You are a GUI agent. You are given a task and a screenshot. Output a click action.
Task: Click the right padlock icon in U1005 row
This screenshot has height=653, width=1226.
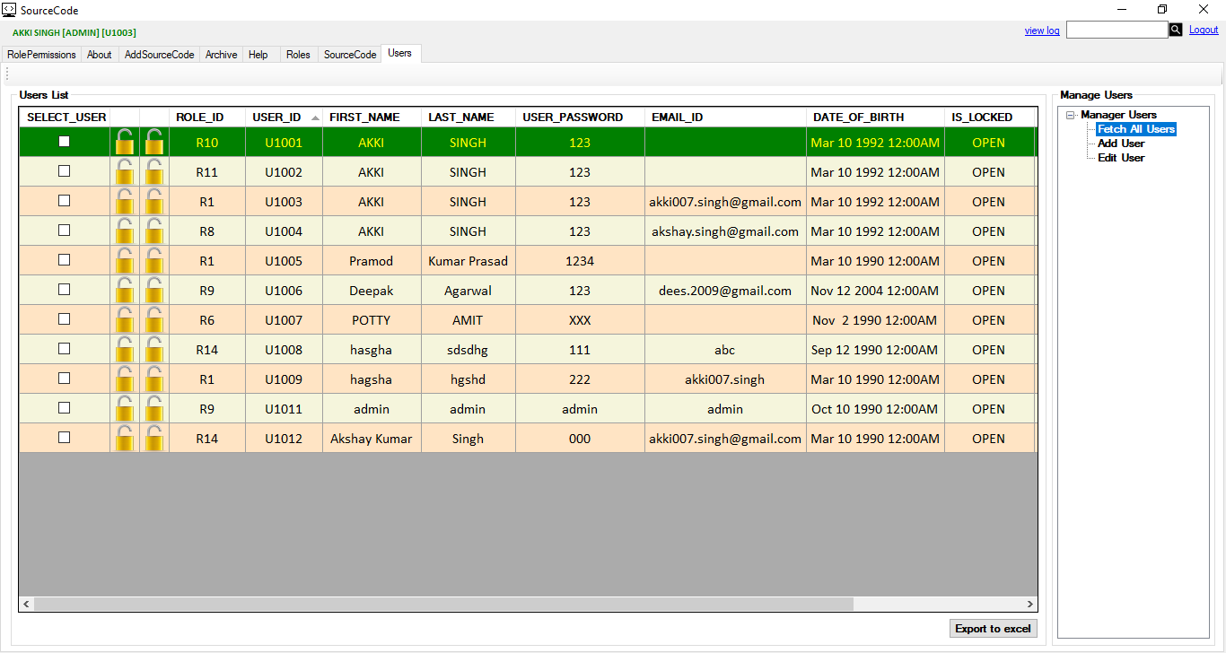[x=154, y=260]
